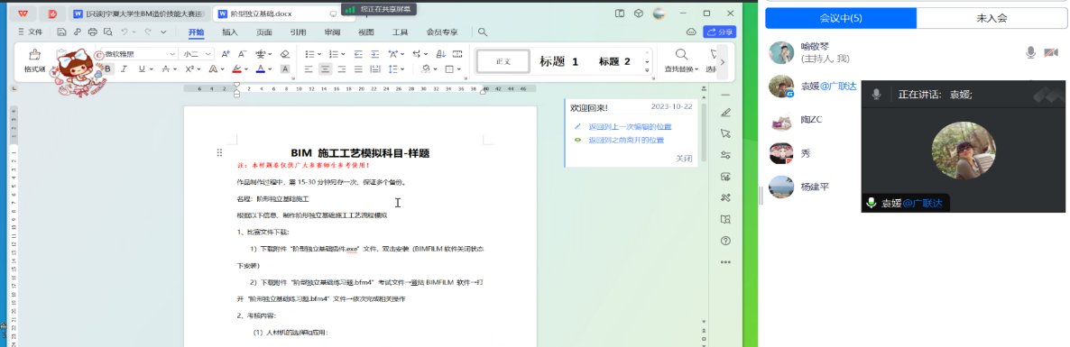1070x347 pixels.
Task: Open the font name dropdown 微软雅黑
Action: (x=172, y=54)
